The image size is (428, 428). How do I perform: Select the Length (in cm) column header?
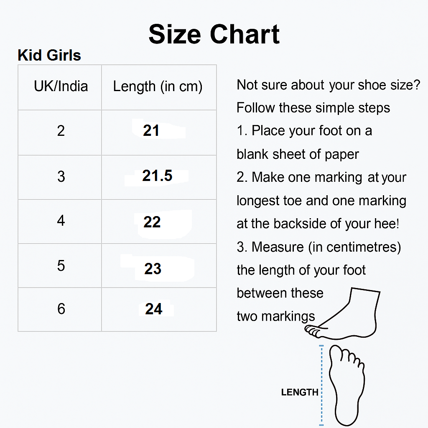click(x=159, y=87)
